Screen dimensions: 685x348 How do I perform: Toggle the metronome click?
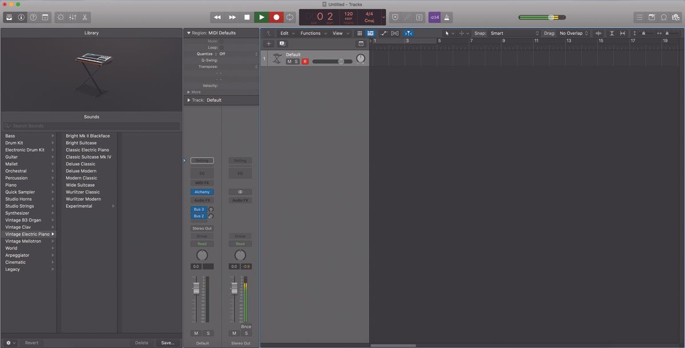click(x=446, y=17)
